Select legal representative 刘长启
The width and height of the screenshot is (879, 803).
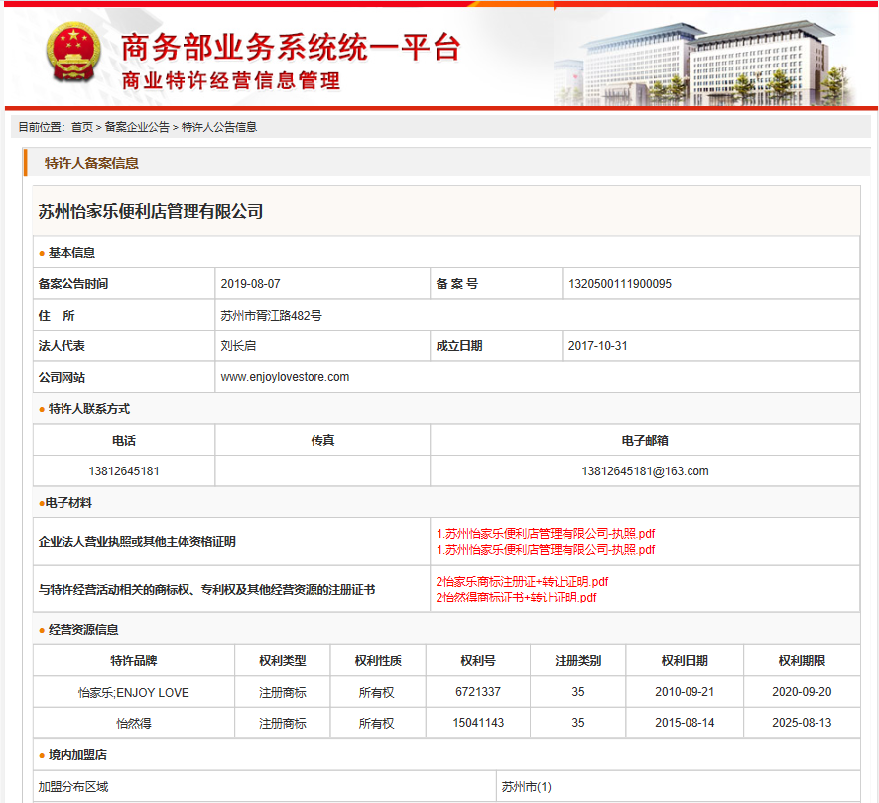click(238, 346)
